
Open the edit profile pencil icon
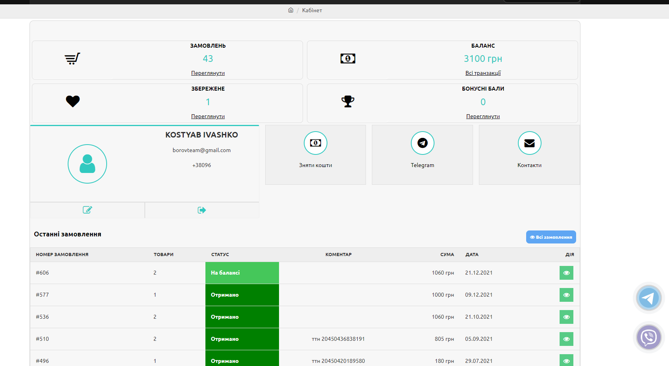pyautogui.click(x=87, y=210)
